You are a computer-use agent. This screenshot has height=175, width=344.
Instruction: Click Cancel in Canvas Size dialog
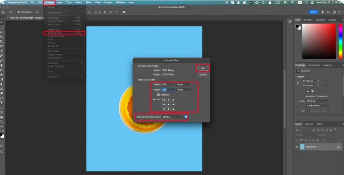coord(203,74)
